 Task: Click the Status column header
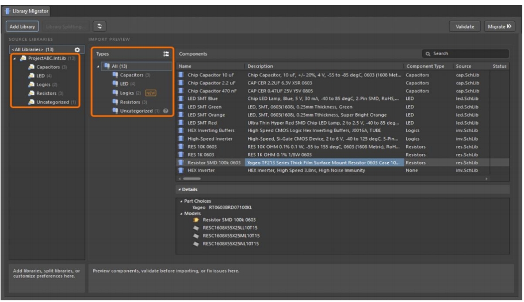(499, 66)
